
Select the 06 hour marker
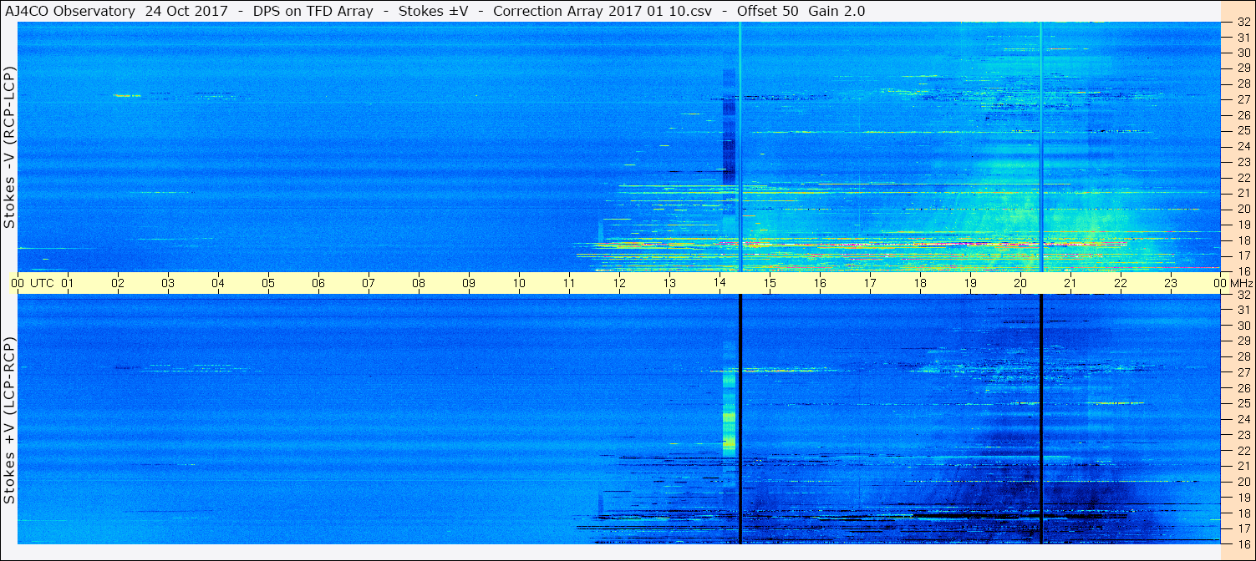(318, 283)
